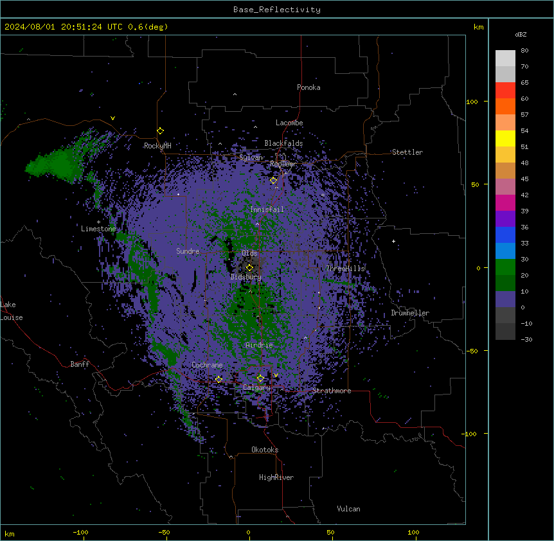
Task: Click the 80 value in dBZ legend
Action: pos(524,51)
